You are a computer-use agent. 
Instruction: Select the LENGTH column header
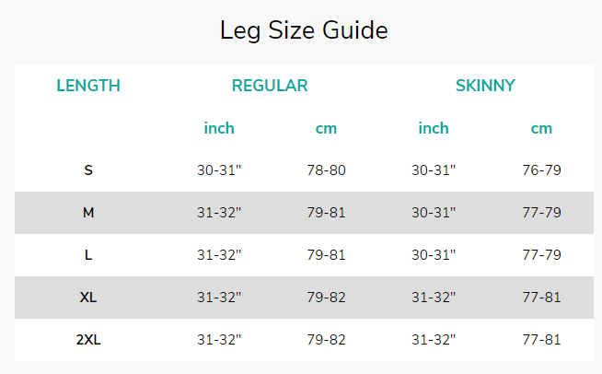(88, 86)
